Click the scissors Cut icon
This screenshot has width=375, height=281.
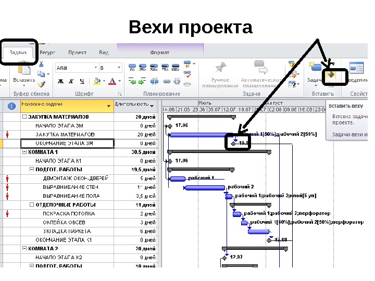41,64
